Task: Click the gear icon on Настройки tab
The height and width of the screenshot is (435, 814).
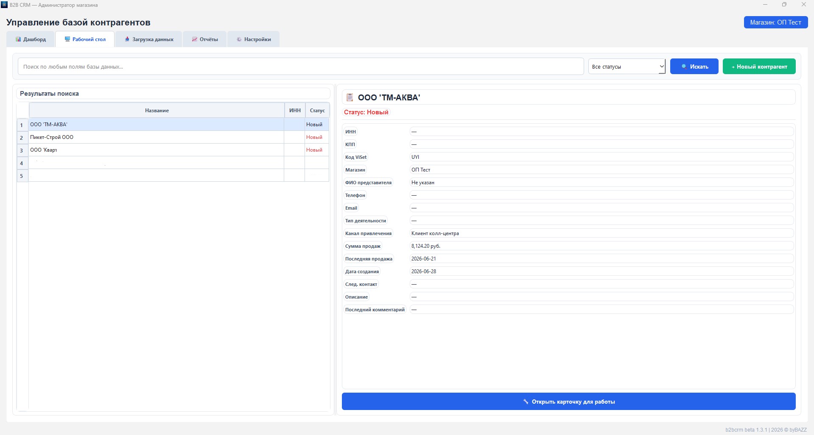Action: point(239,39)
